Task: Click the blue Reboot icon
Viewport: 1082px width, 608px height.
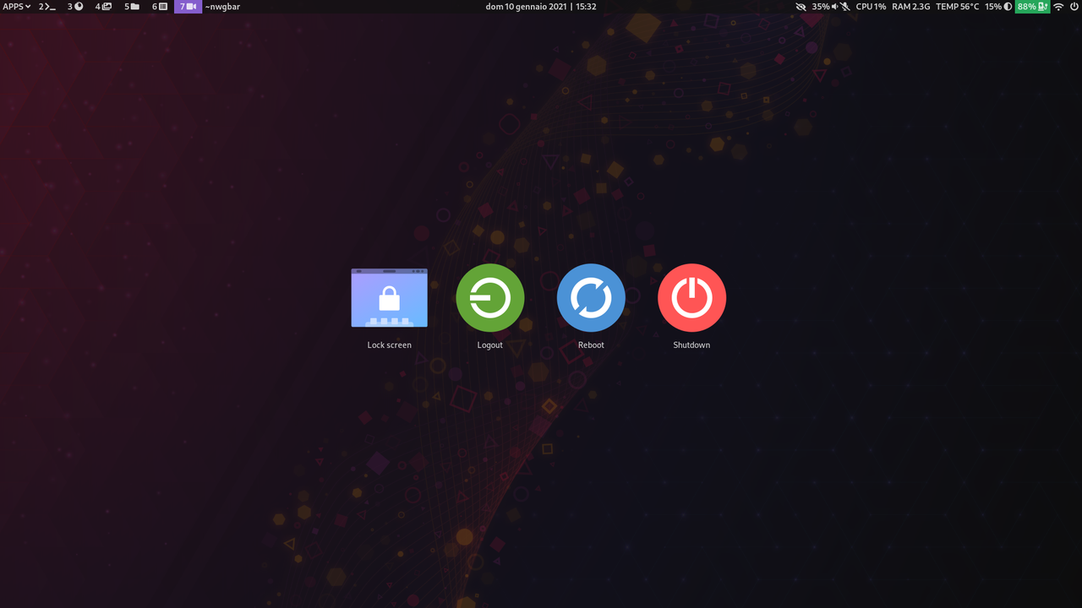Action: [x=591, y=297]
